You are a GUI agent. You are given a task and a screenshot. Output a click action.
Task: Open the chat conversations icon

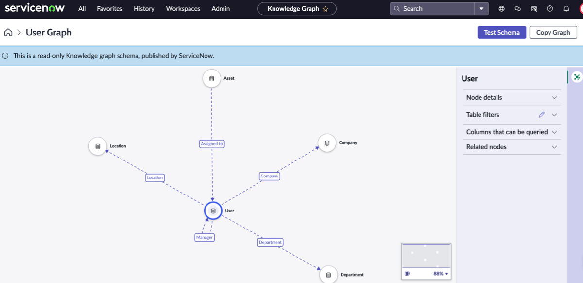pos(518,9)
